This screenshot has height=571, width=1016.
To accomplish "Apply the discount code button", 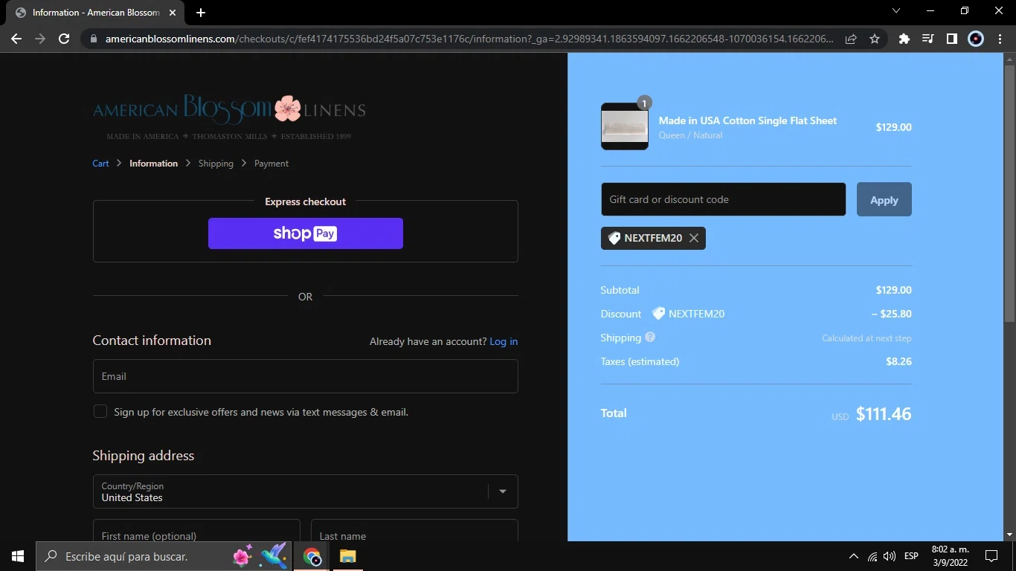I will [x=884, y=199].
